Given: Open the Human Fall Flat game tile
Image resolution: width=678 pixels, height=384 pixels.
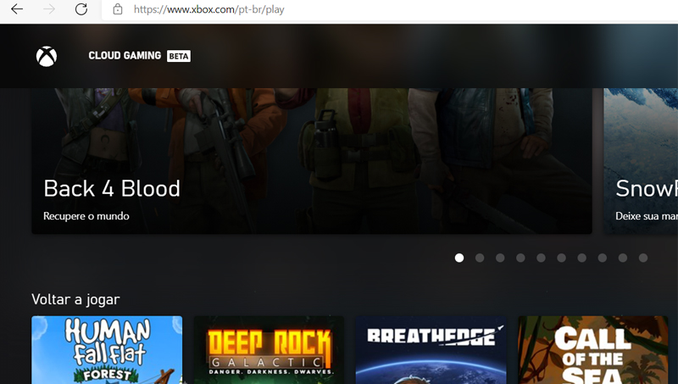Looking at the screenshot, I should click(107, 350).
